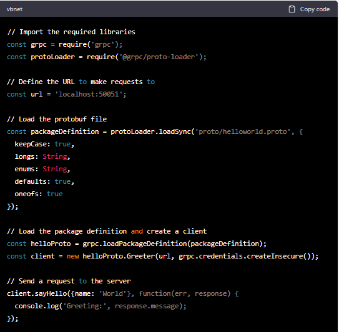The image size is (339, 332).
Task: Click the keepCase true value
Action: click(x=62, y=144)
